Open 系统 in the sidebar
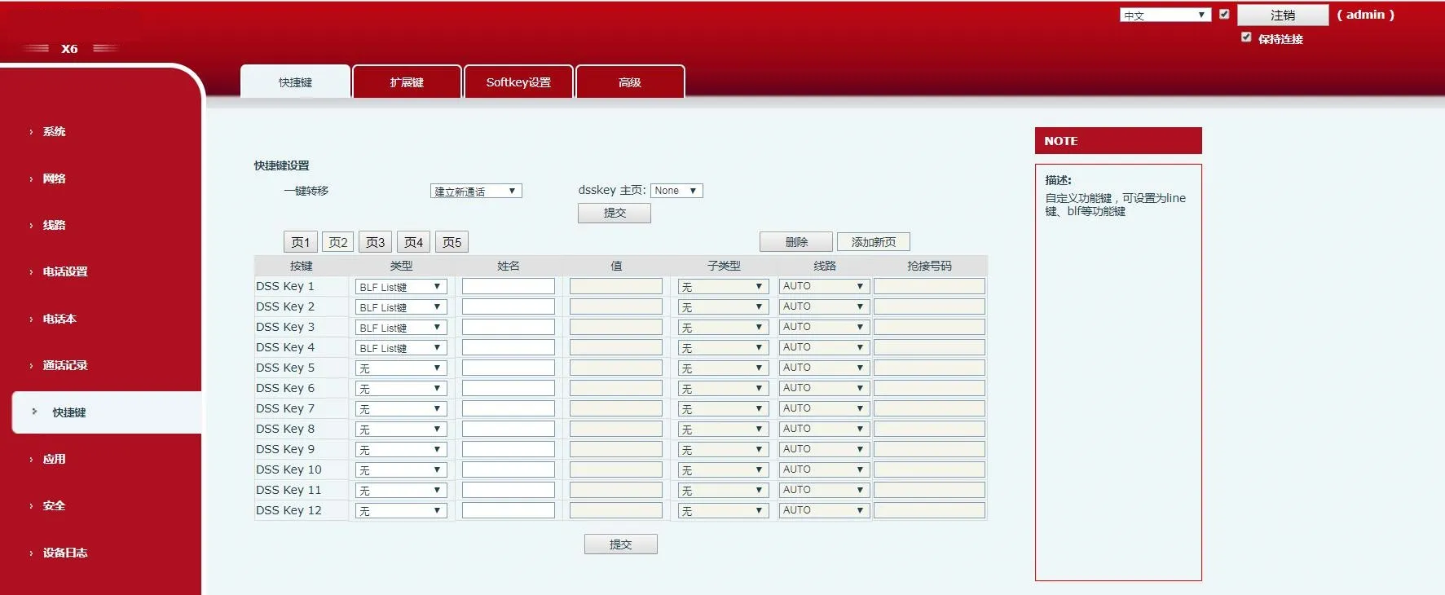 point(54,131)
